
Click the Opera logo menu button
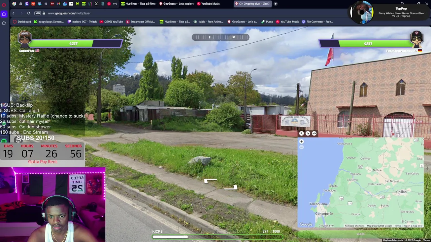click(4, 5)
